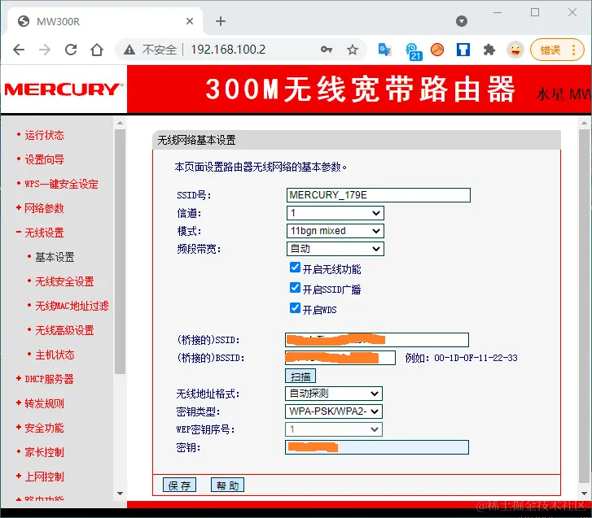Uncheck the 开启WDS checkbox

(295, 308)
